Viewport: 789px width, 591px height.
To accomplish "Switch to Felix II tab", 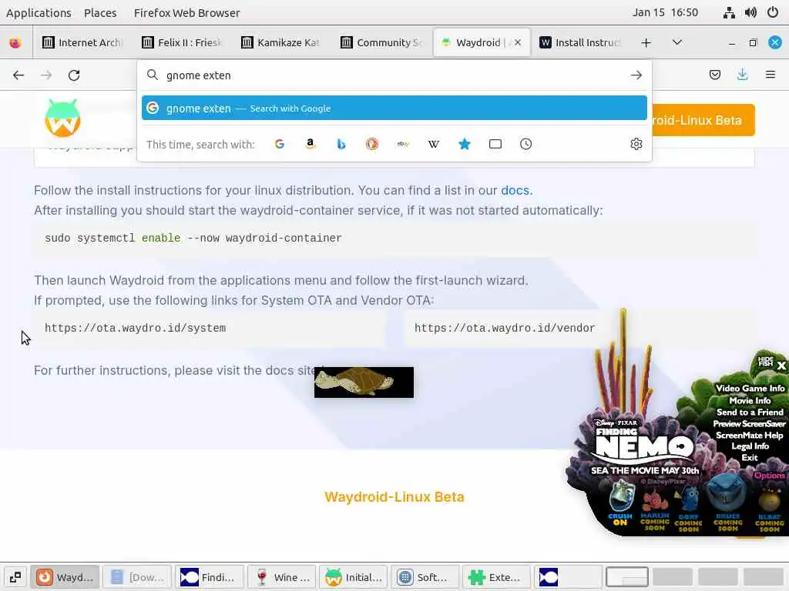I will [x=182, y=43].
